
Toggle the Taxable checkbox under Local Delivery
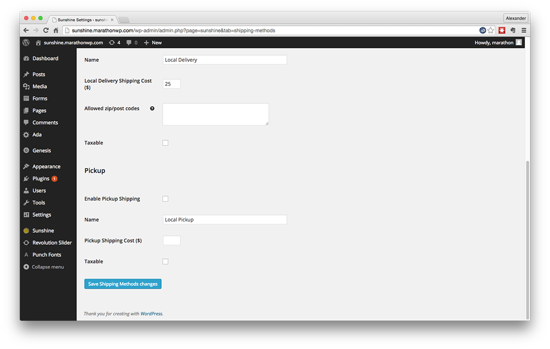click(x=166, y=143)
